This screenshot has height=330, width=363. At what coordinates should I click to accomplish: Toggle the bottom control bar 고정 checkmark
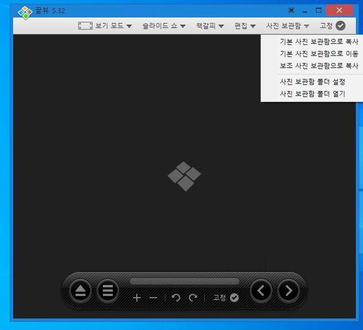point(234,298)
